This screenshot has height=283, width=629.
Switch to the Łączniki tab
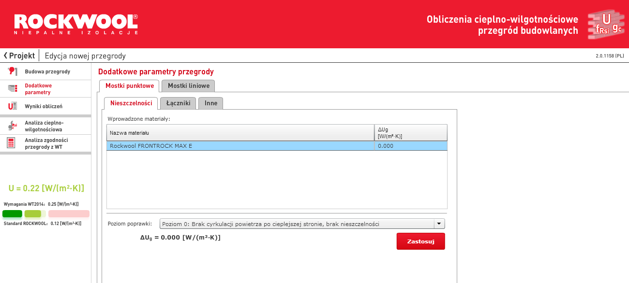pyautogui.click(x=178, y=103)
